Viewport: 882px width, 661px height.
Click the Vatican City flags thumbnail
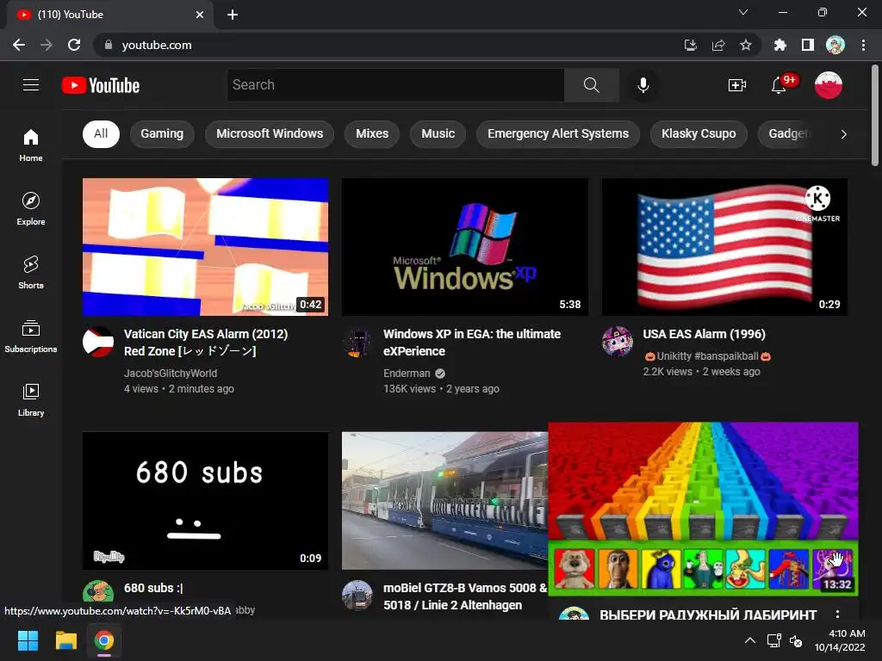[205, 247]
